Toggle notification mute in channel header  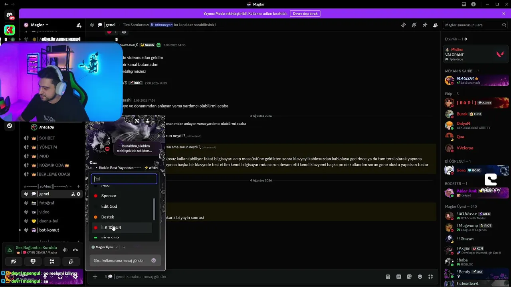(414, 25)
